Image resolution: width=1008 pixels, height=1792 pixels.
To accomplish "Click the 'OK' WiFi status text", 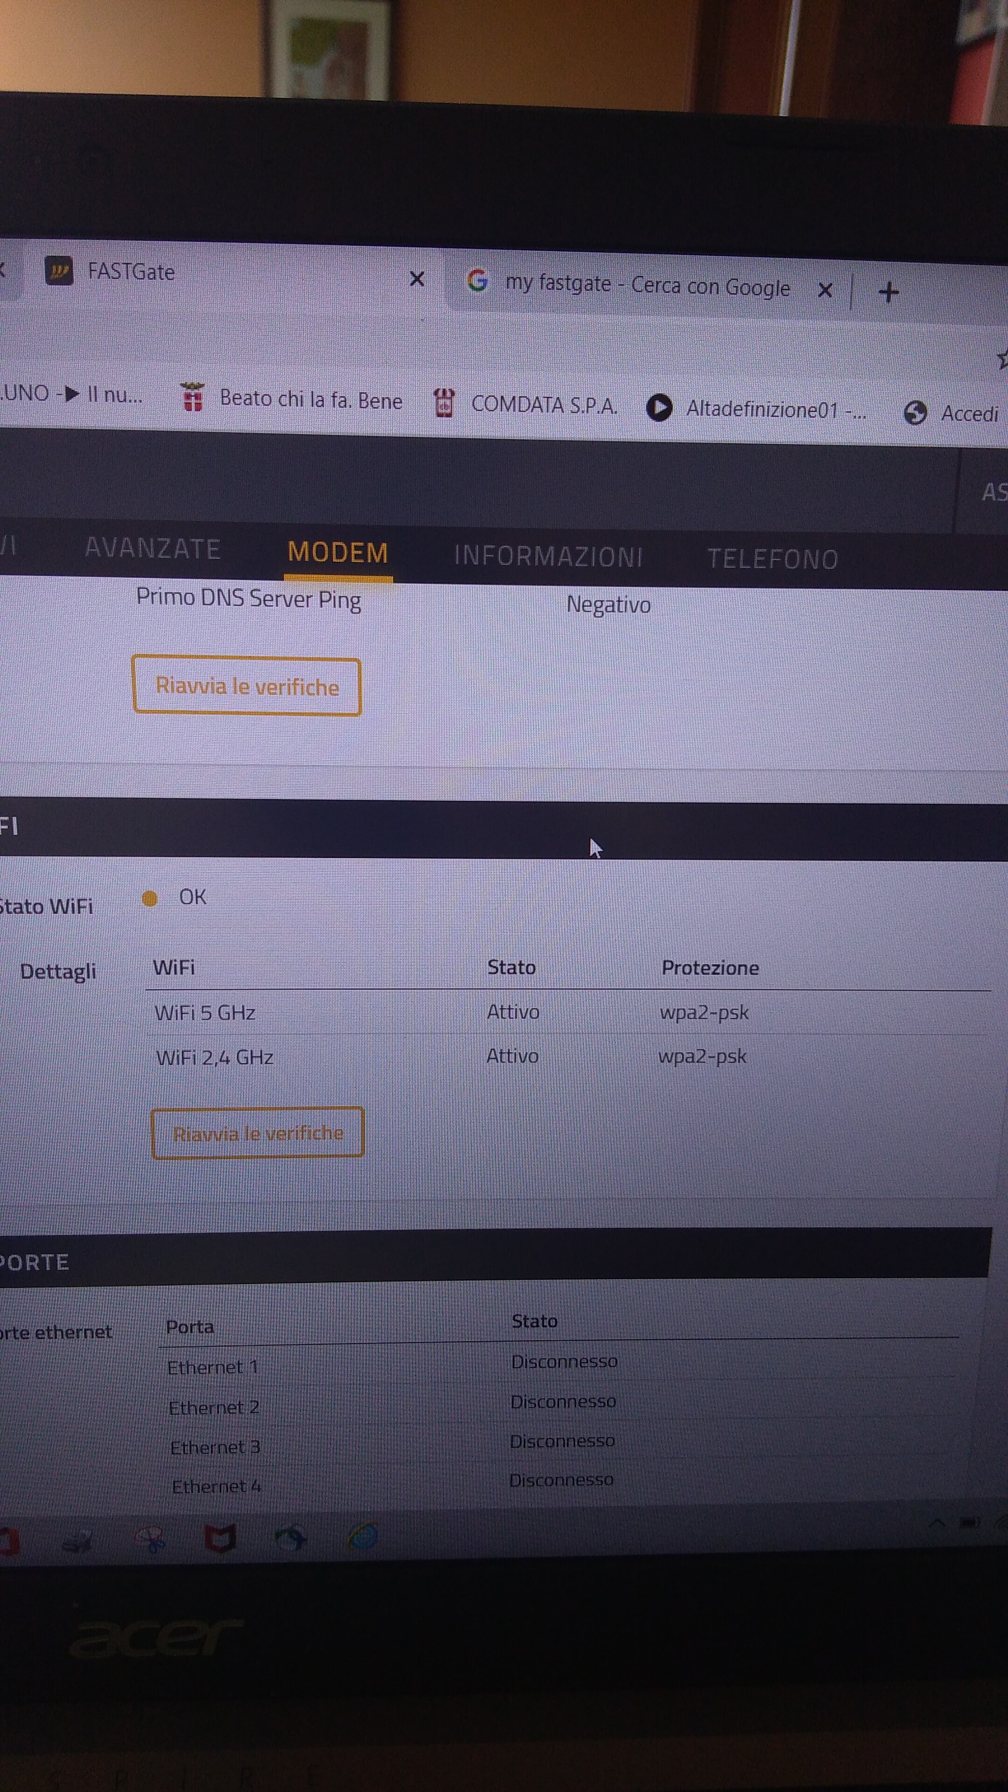I will 193,897.
